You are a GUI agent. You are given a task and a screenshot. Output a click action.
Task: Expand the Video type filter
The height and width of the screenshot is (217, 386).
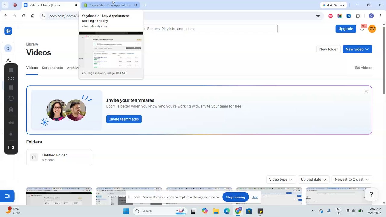pyautogui.click(x=281, y=179)
